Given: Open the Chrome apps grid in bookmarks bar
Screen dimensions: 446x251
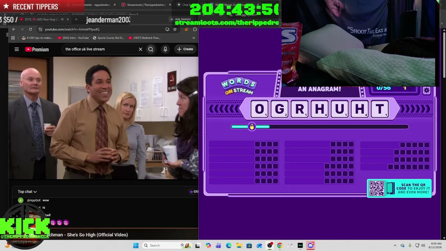Looking at the screenshot, I should coord(13,38).
